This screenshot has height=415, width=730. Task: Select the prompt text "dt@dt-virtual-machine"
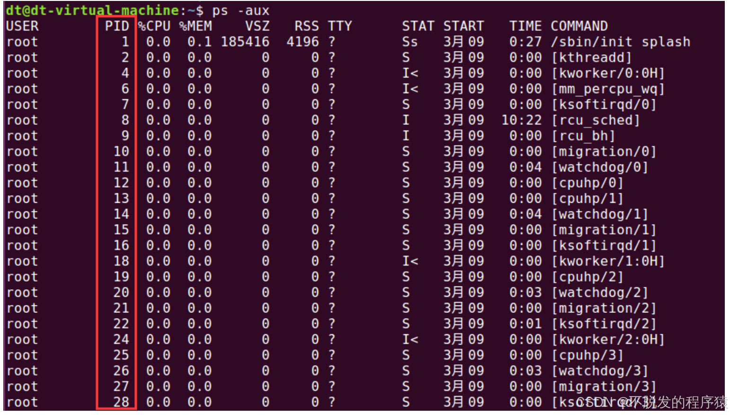tap(93, 10)
